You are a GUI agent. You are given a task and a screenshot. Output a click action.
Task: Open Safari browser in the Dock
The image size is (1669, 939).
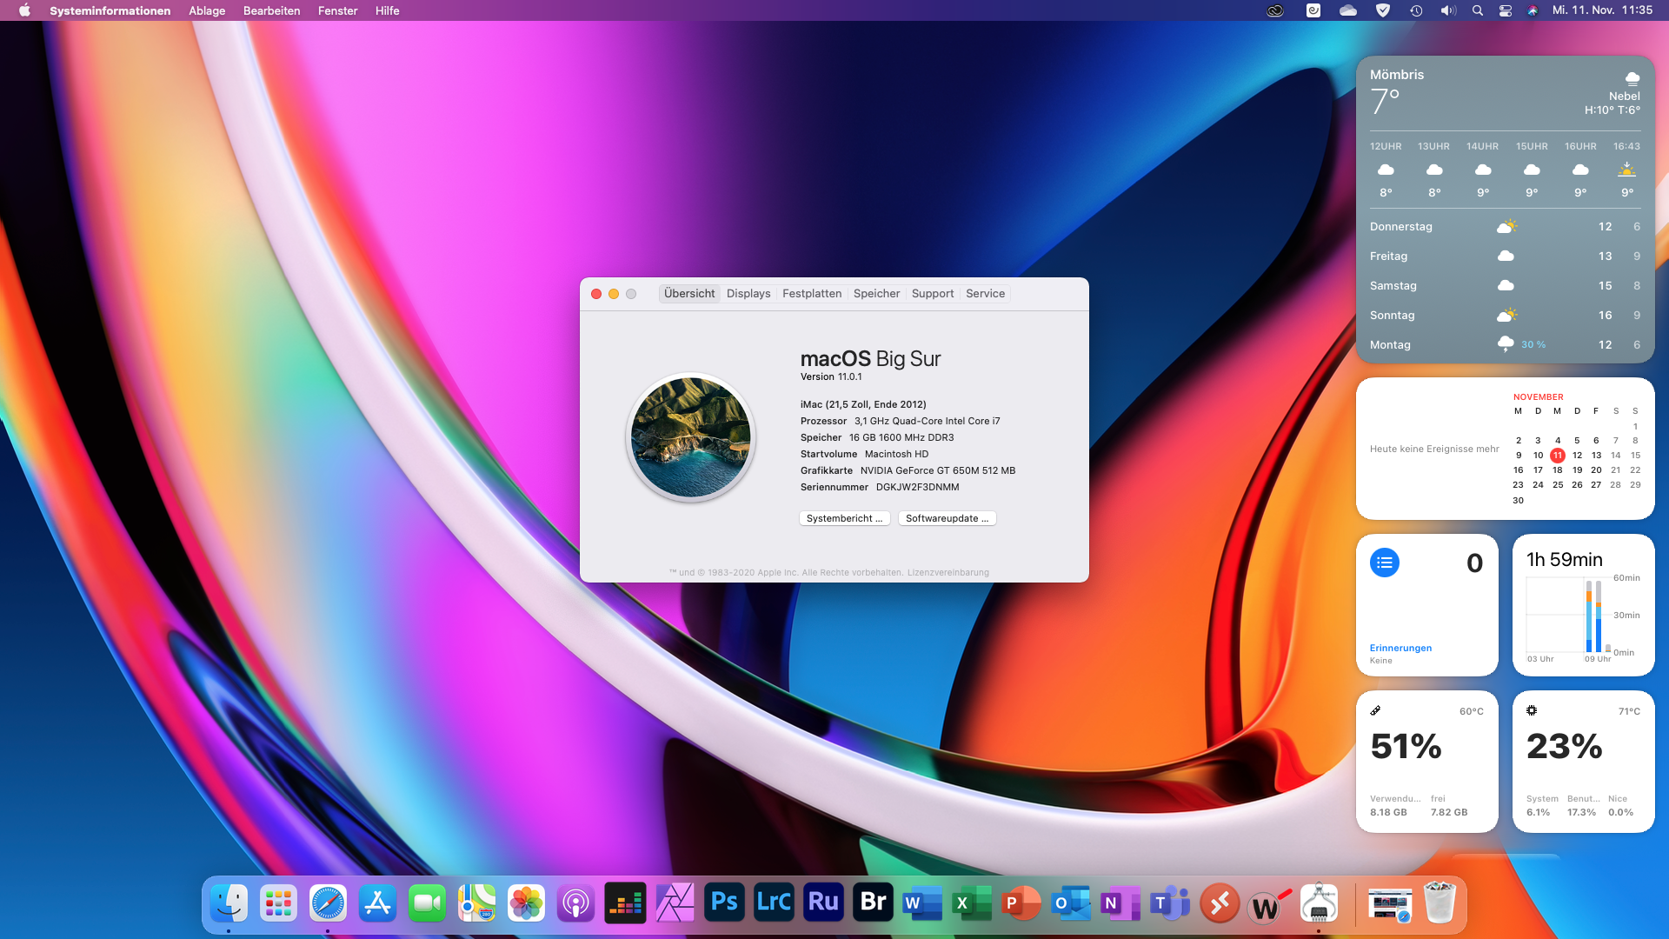(328, 902)
